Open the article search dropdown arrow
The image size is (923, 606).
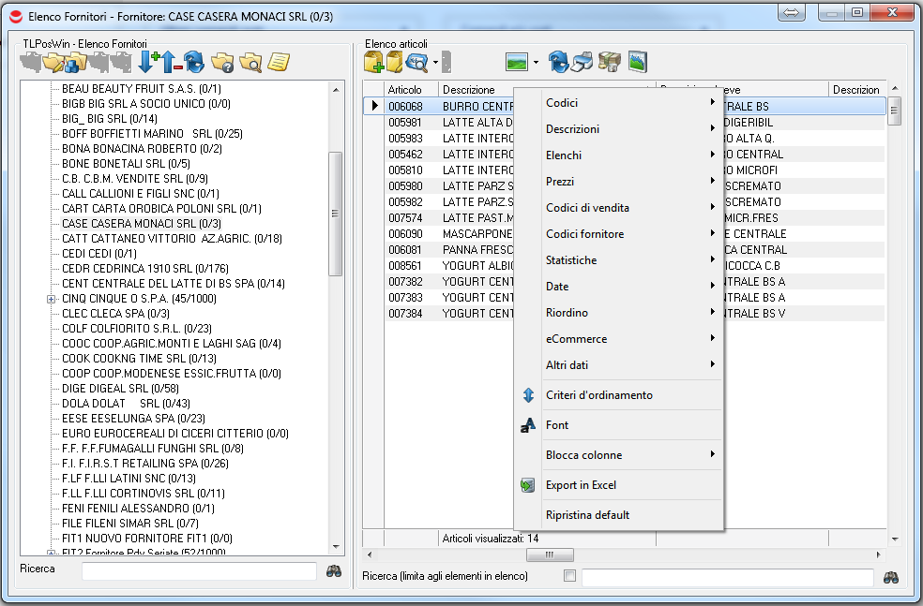tap(435, 64)
